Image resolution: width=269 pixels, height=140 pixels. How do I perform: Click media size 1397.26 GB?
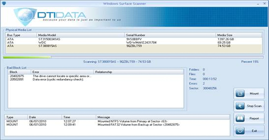tap(226, 39)
